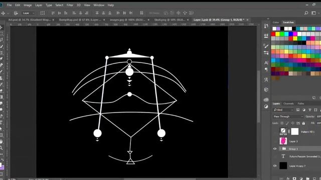Toggle lock position icon
Viewport: 321px width, 180px height.
293,123
